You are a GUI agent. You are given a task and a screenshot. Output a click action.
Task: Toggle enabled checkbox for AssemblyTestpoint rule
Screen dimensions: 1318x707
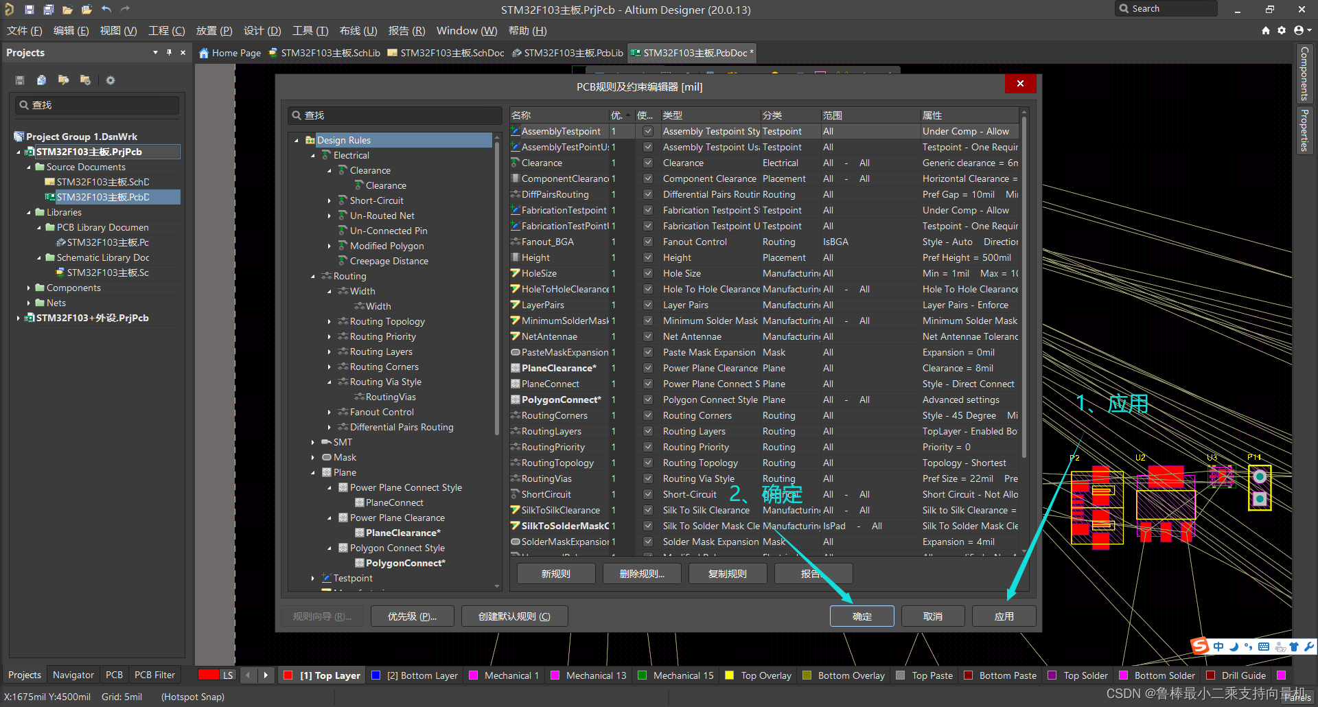(647, 131)
